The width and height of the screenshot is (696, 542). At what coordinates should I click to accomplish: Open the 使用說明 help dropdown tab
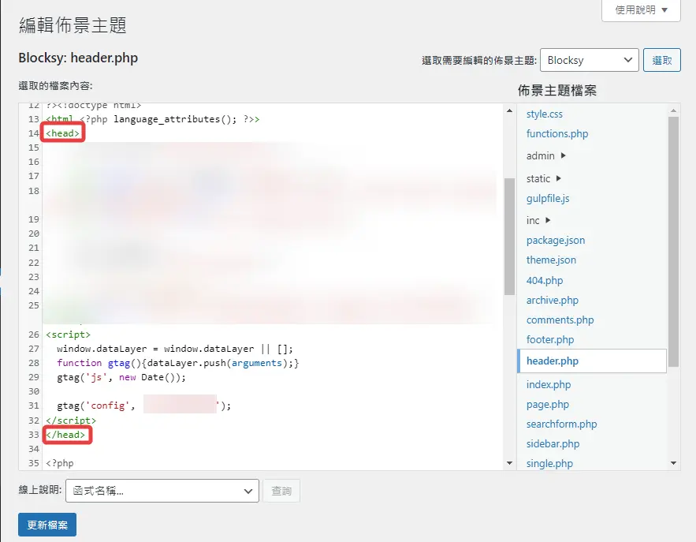[641, 9]
